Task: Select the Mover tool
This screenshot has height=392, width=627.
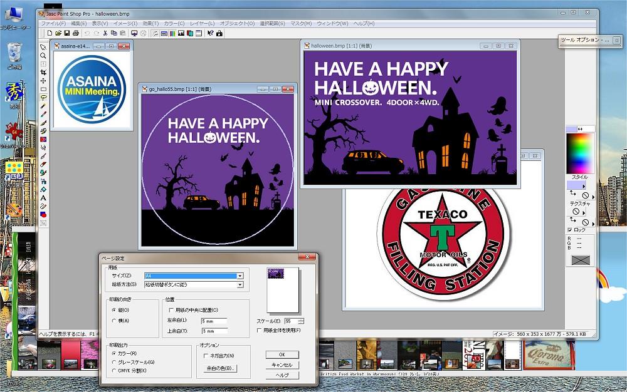Action: point(43,81)
